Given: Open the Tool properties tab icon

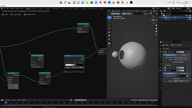Looking at the screenshot, I should click(160, 46).
